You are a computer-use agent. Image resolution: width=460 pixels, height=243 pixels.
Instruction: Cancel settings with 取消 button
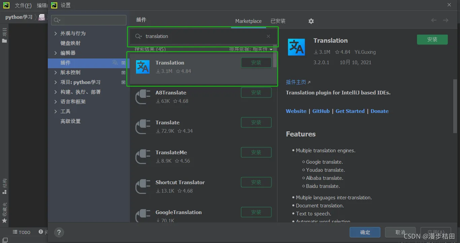pos(400,232)
